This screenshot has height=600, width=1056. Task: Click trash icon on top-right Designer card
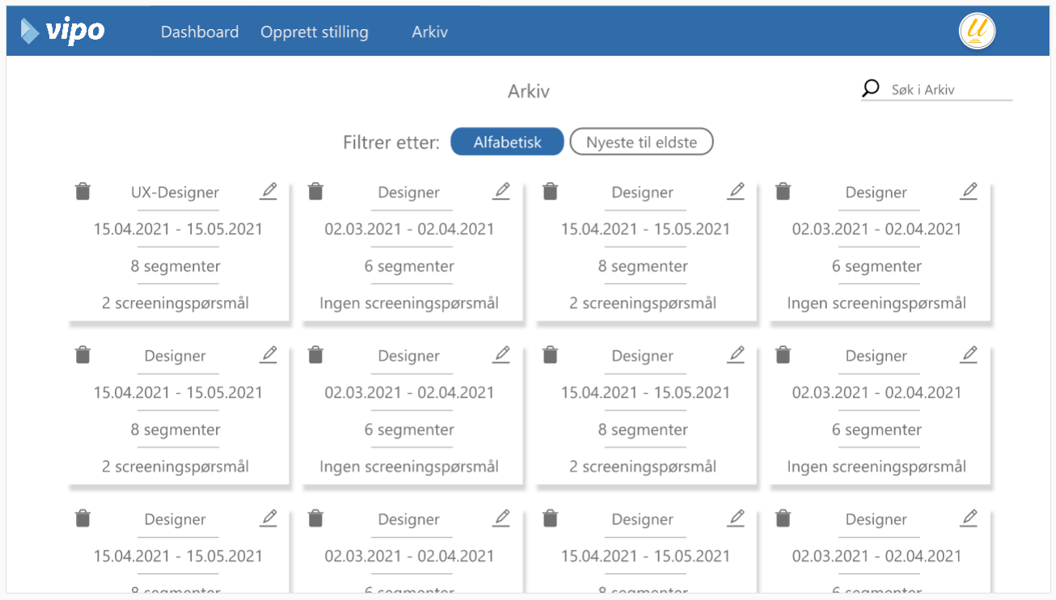click(x=783, y=192)
